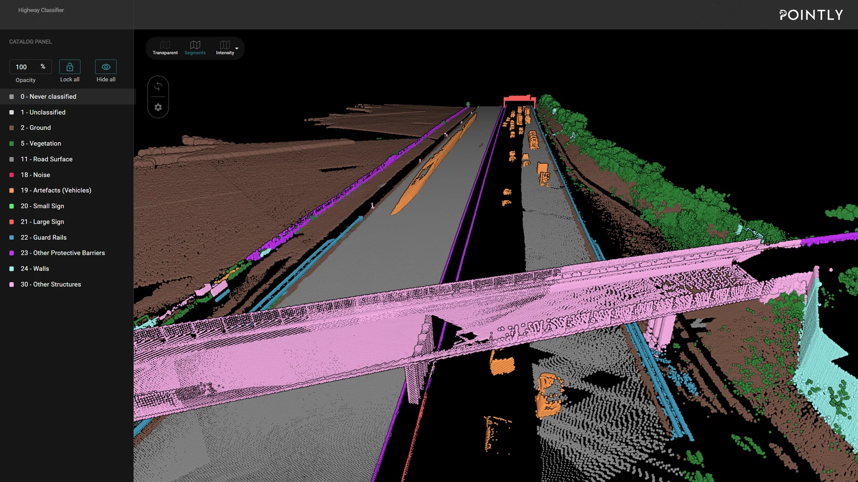Select 19 - Artefacts (Vehicles) class
858x482 pixels.
pyautogui.click(x=68, y=191)
